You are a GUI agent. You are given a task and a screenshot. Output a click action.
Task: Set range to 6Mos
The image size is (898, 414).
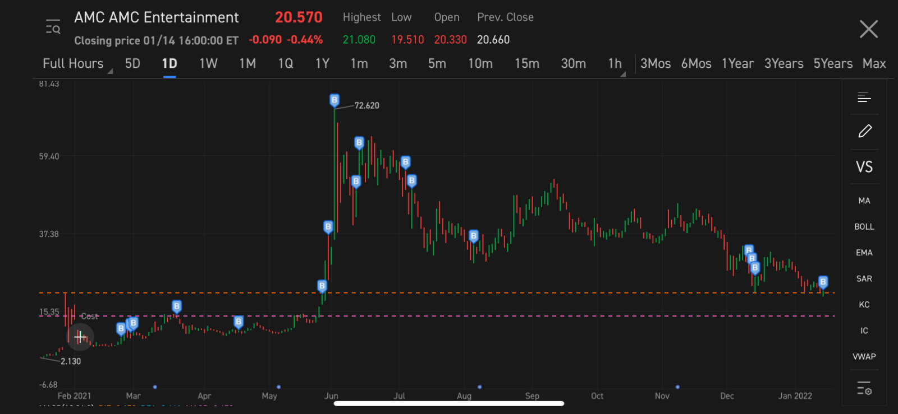696,63
